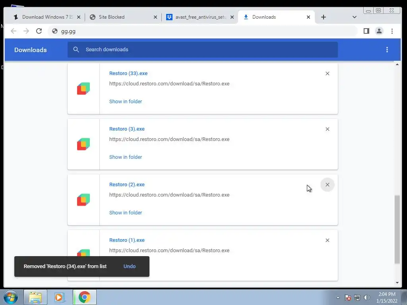This screenshot has height=305, width=407.
Task: Click the gg.gg address bar
Action: click(x=202, y=31)
